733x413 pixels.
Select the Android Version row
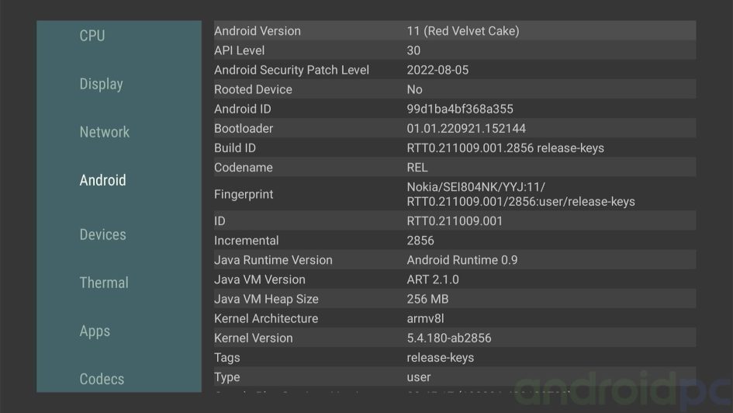point(454,31)
